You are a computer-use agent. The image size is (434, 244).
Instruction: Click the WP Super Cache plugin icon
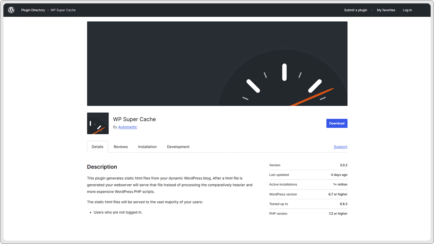tap(98, 123)
